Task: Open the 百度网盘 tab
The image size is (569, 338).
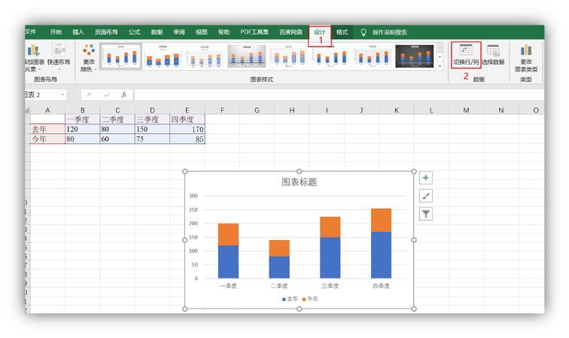Action: point(291,32)
